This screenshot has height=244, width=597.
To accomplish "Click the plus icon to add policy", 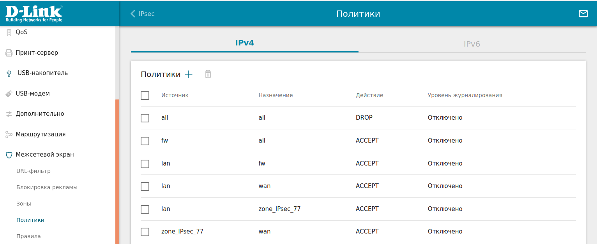I will (189, 74).
